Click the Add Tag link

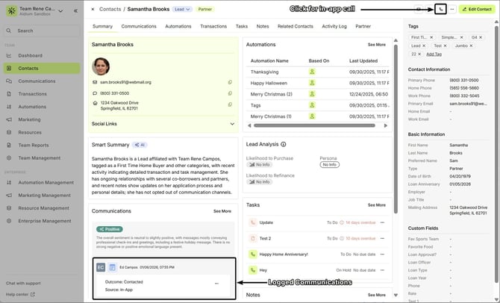[x=433, y=54]
